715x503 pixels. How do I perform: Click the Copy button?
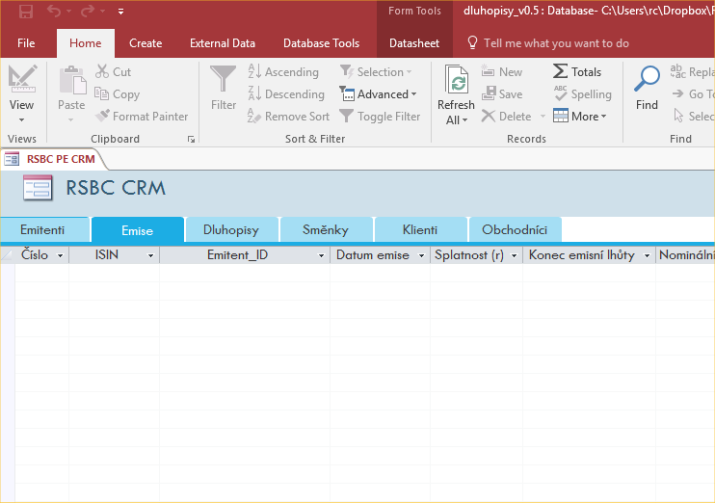point(118,93)
